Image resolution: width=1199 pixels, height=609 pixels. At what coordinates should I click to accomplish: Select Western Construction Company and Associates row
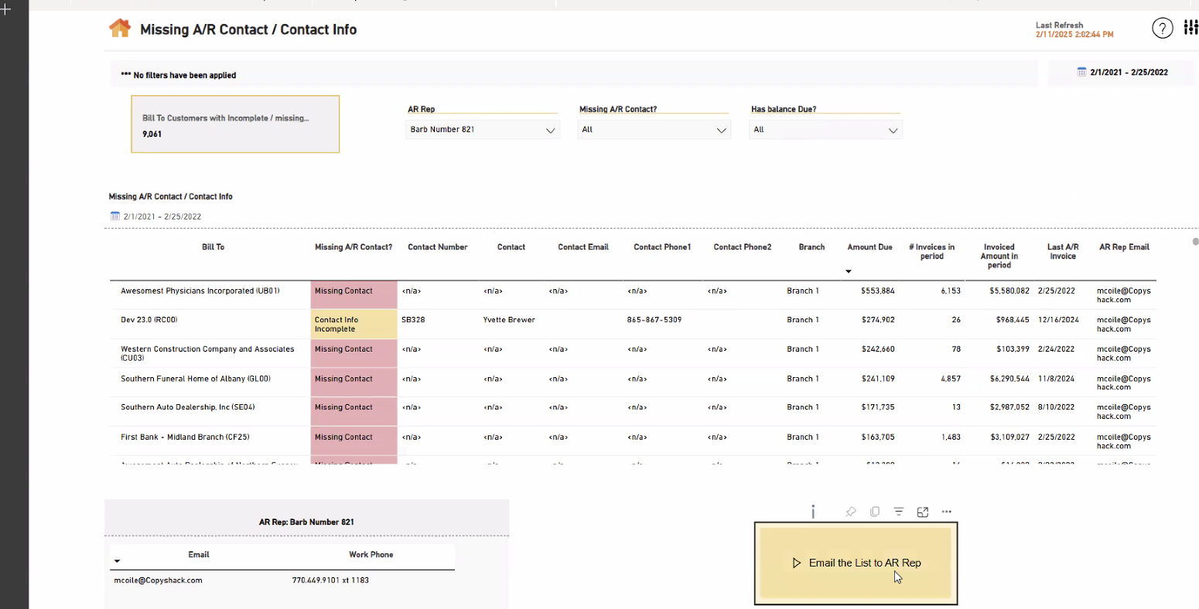[633, 353]
